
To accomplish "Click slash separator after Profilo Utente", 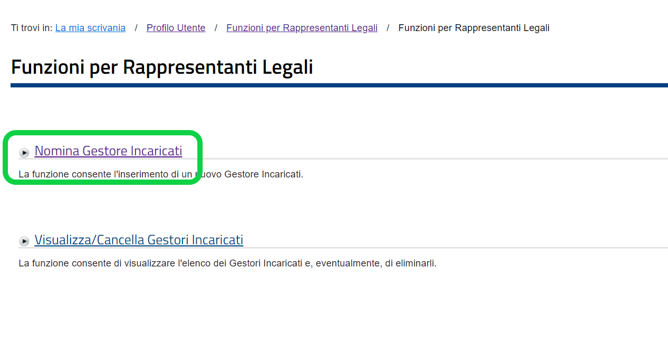I will click(x=216, y=28).
